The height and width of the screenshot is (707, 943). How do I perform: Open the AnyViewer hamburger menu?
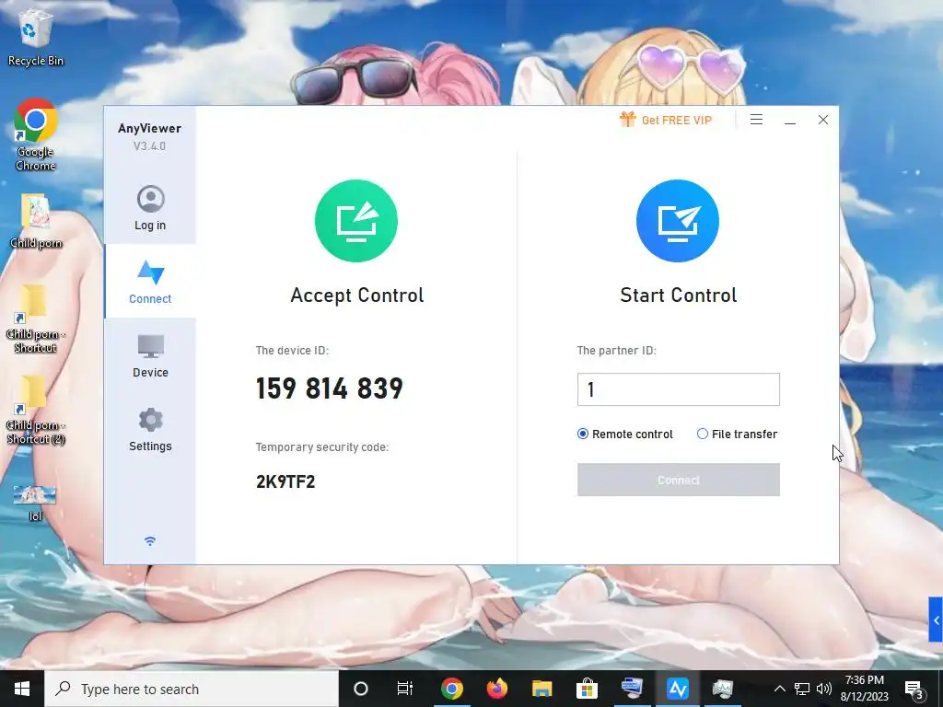pyautogui.click(x=757, y=120)
